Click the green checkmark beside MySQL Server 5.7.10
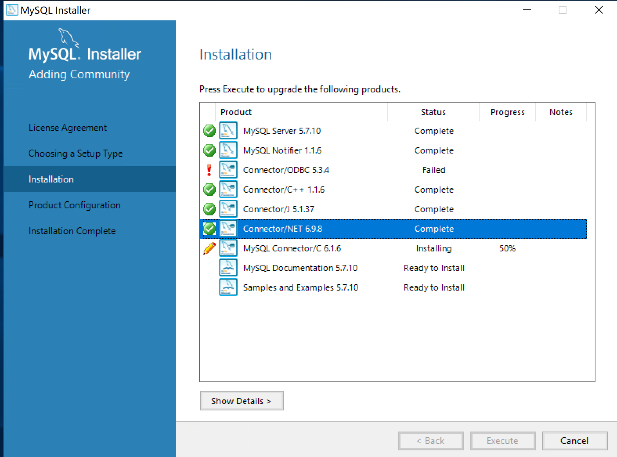Viewport: 617px width, 457px height. (209, 131)
